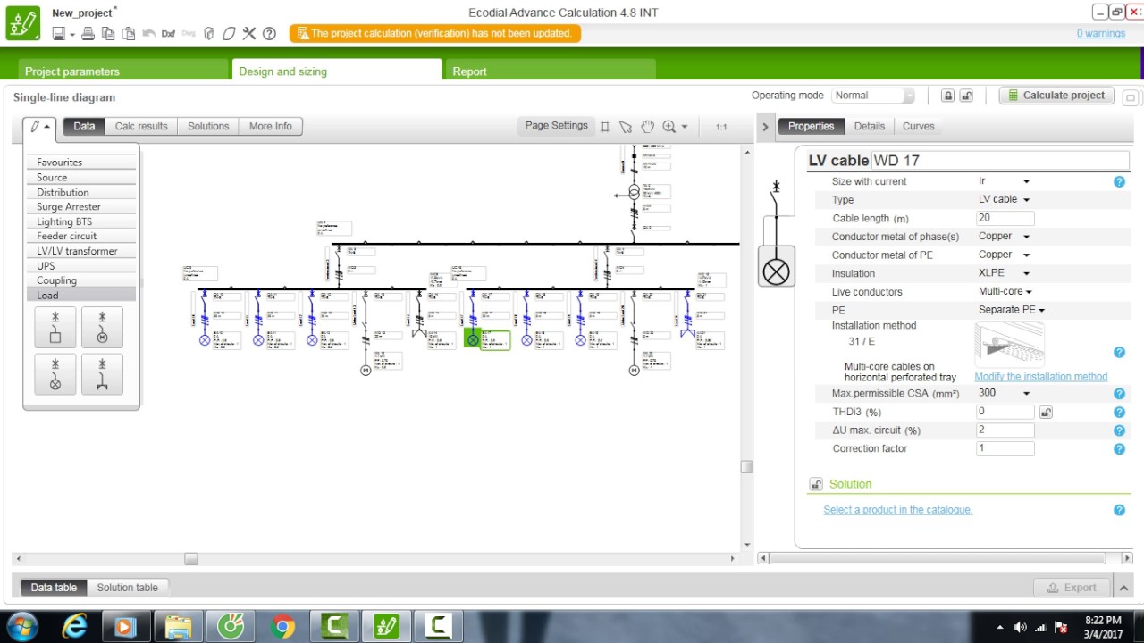
Task: Click the Ecodial application logo
Action: (x=23, y=22)
